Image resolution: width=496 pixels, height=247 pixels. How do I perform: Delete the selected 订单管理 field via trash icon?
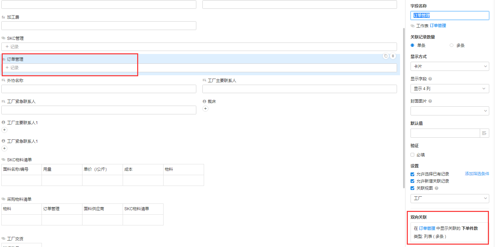pos(393,56)
